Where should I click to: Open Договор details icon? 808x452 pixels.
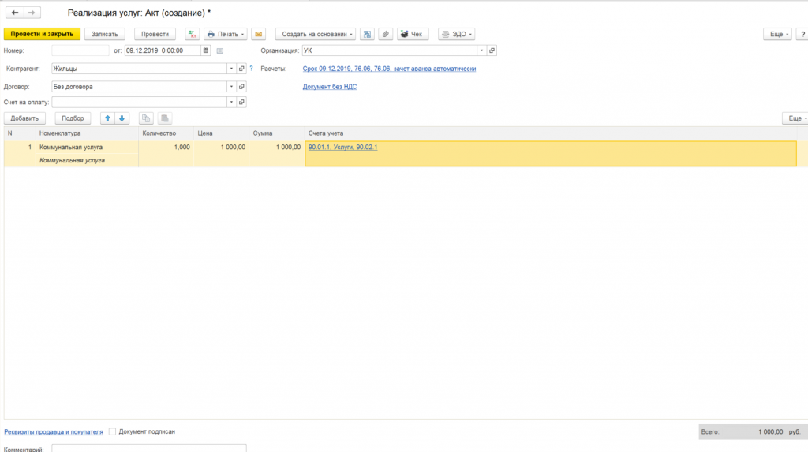point(241,87)
